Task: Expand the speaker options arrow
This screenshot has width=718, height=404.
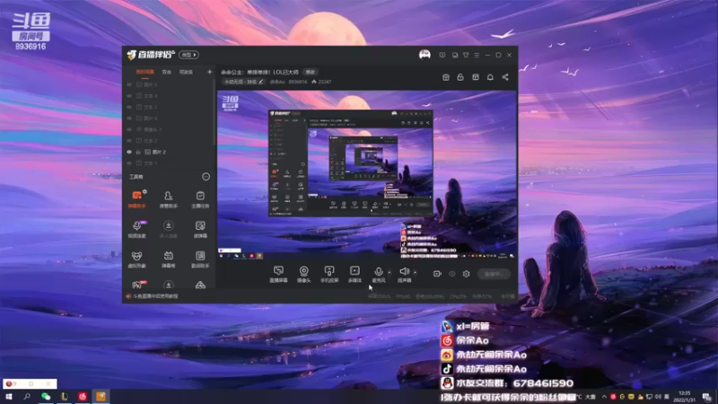Action: [x=415, y=273]
